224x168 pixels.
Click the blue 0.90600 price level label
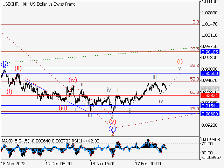point(210,114)
